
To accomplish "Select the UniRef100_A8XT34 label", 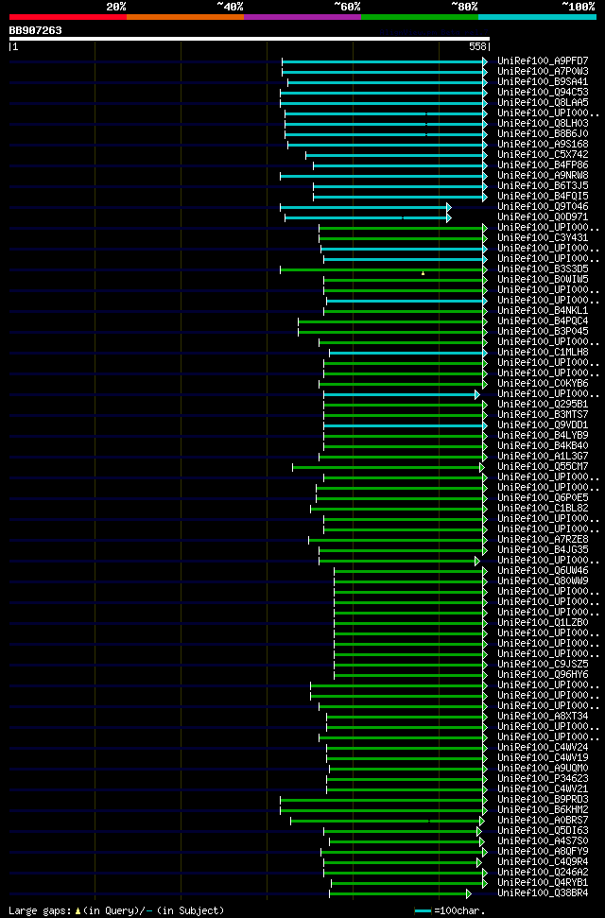I will pyautogui.click(x=543, y=717).
